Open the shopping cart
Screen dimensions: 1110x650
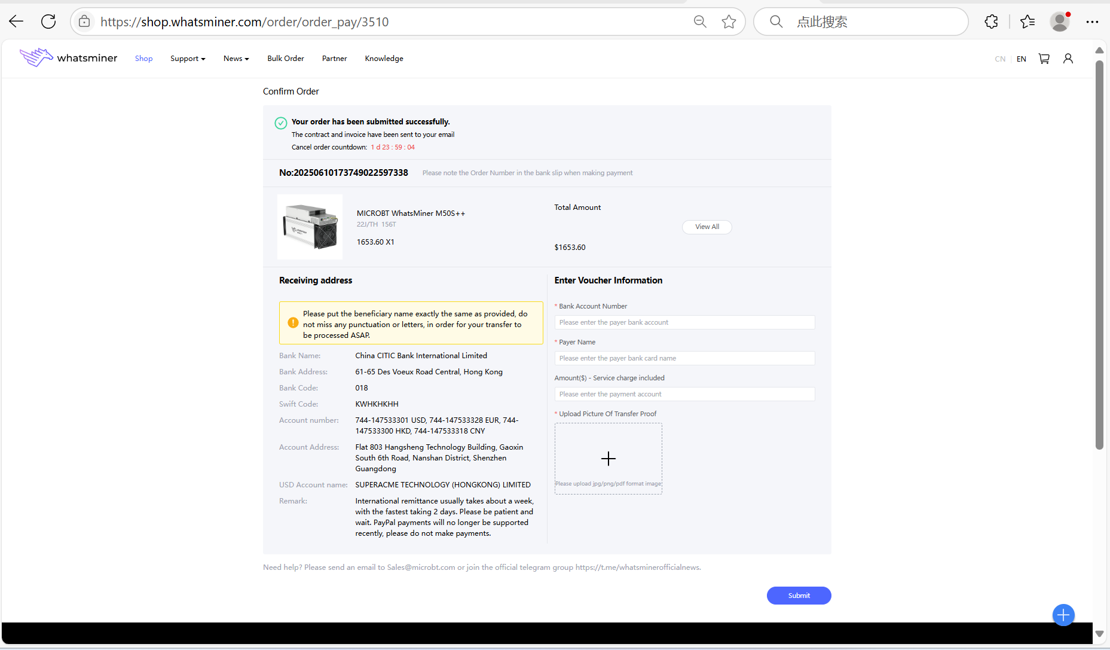[1044, 59]
